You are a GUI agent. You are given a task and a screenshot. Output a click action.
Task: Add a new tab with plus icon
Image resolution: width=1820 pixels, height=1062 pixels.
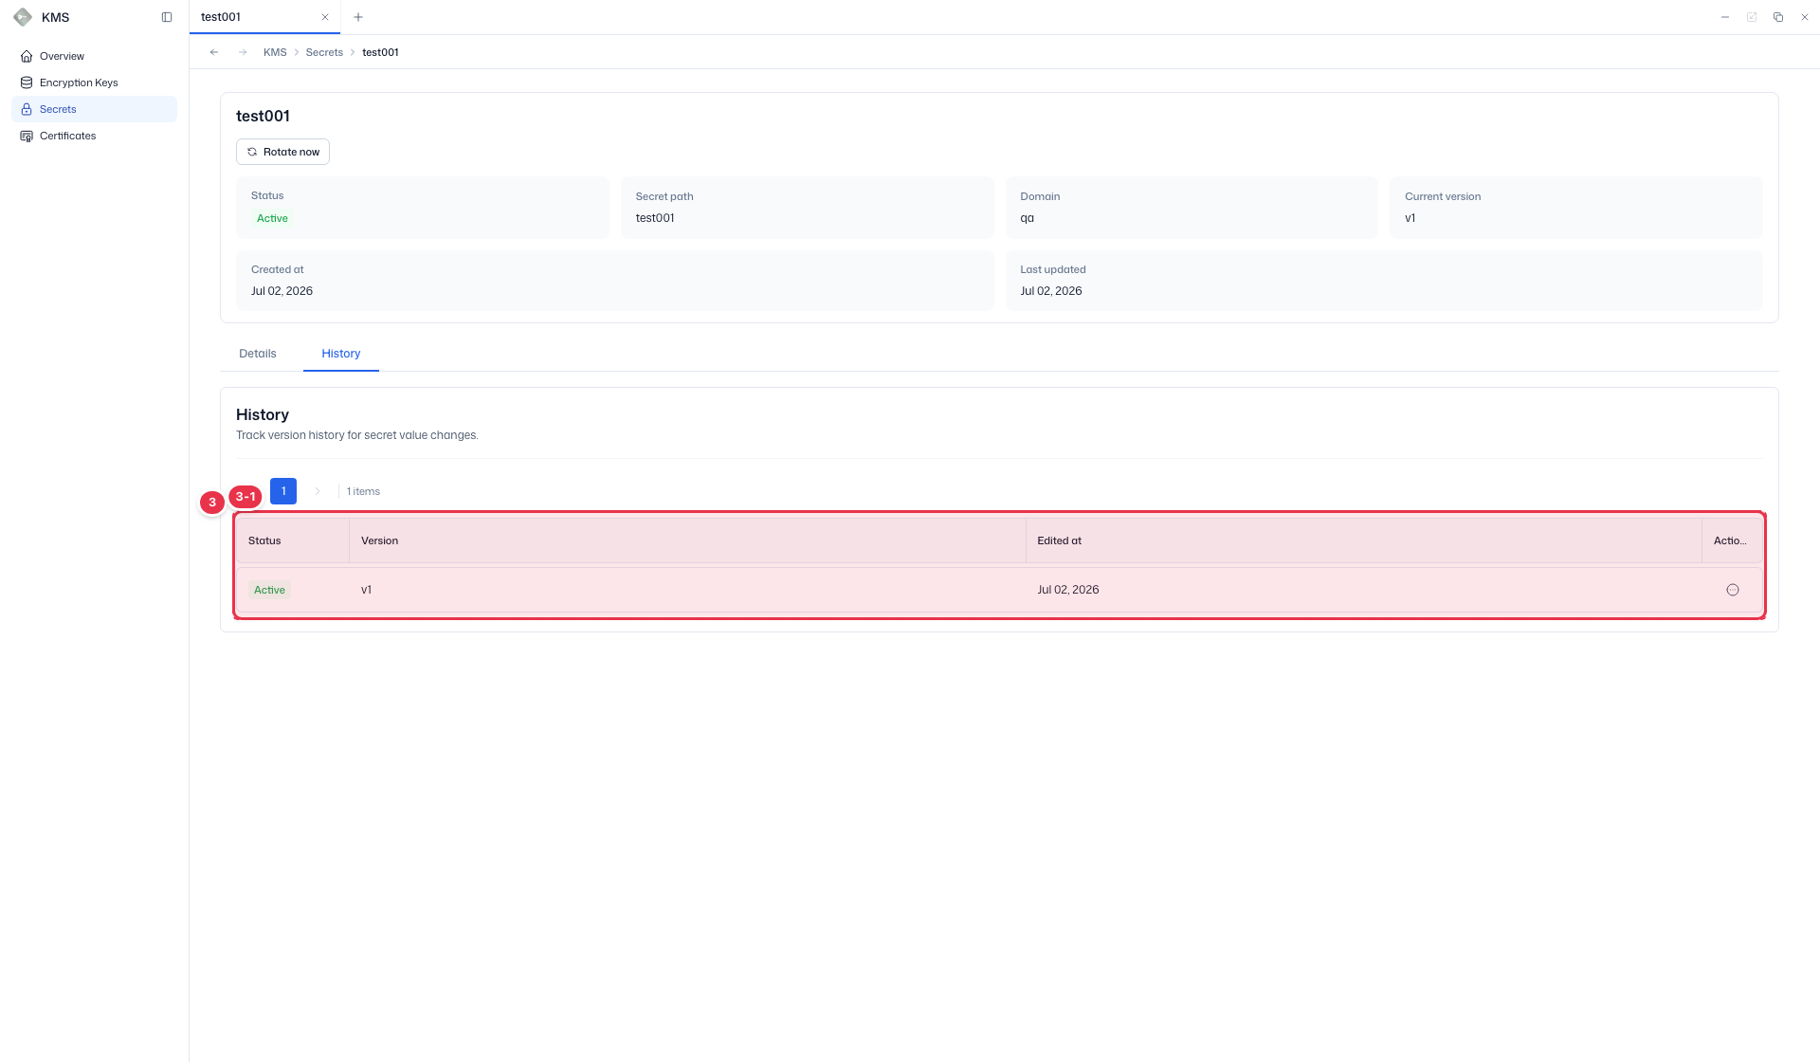coord(358,17)
